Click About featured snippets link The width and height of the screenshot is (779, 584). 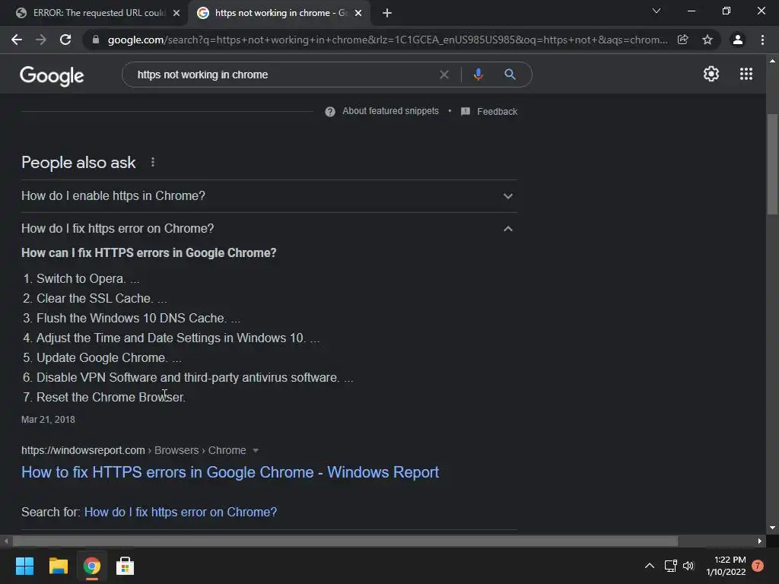(390, 111)
